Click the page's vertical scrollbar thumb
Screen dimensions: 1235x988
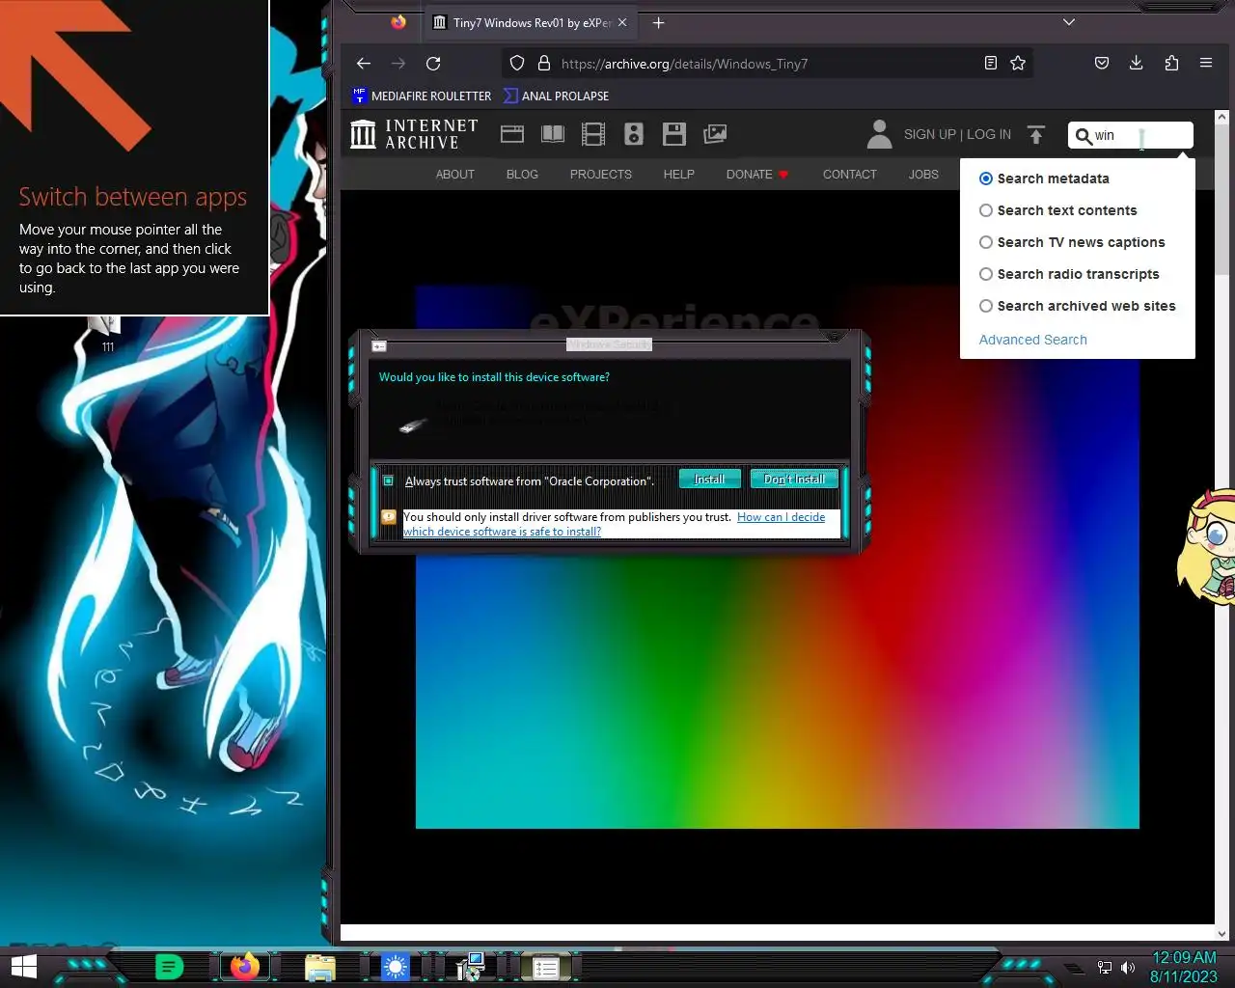[x=1221, y=198]
